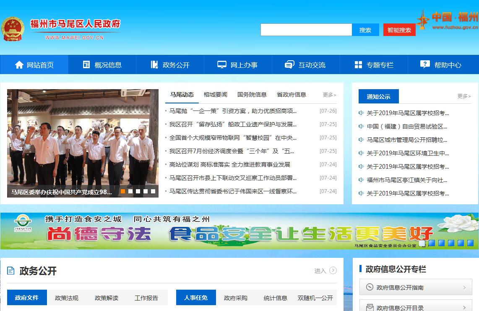The image size is (479, 311).
Task: Select the last slide dot on news photo
Action: [x=153, y=191]
